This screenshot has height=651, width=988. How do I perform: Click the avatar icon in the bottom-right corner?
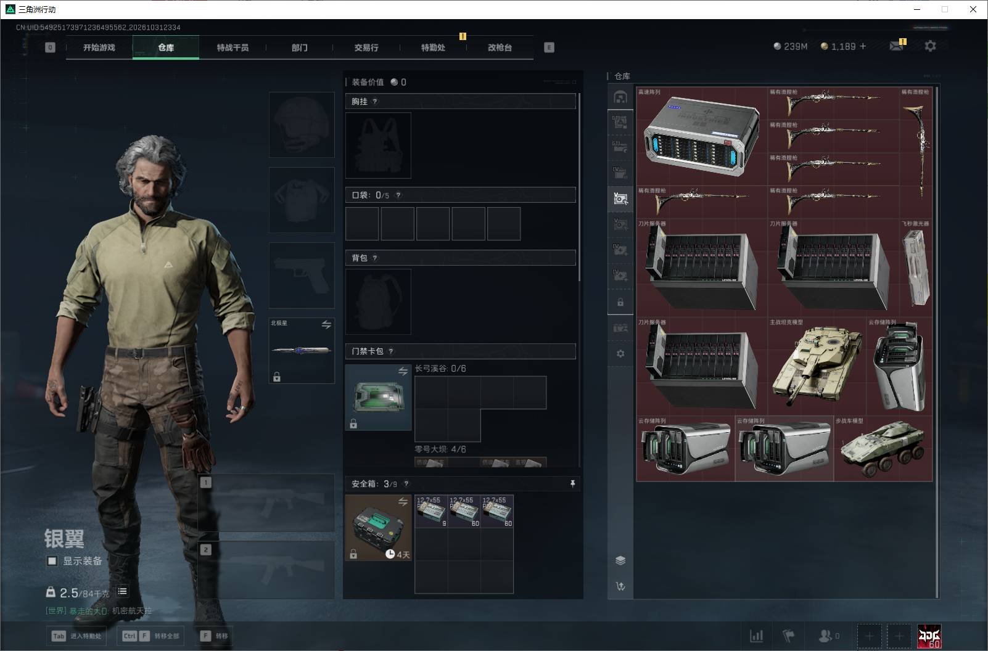click(x=929, y=636)
